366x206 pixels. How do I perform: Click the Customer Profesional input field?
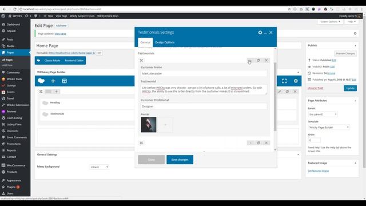(x=204, y=106)
